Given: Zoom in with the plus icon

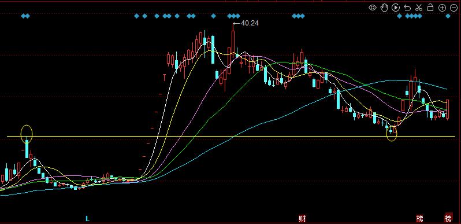Looking at the screenshot, I should click(x=442, y=8).
